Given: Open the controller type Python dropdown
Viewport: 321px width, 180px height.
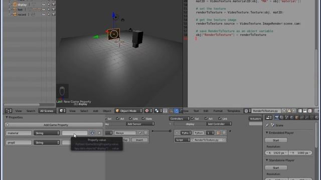Looking at the screenshot, I should [186, 133].
